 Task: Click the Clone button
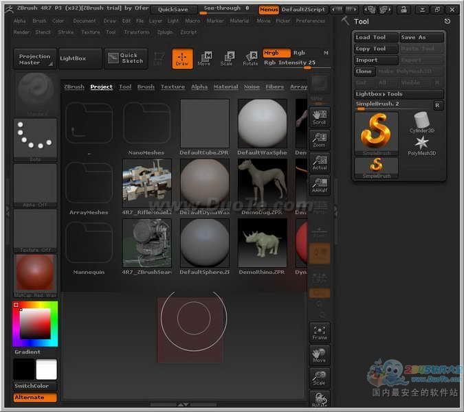364,71
